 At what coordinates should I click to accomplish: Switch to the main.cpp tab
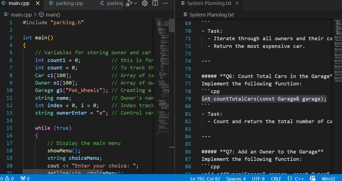pyautogui.click(x=19, y=3)
